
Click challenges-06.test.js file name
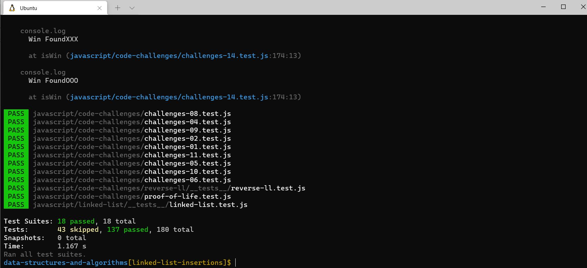tap(187, 180)
